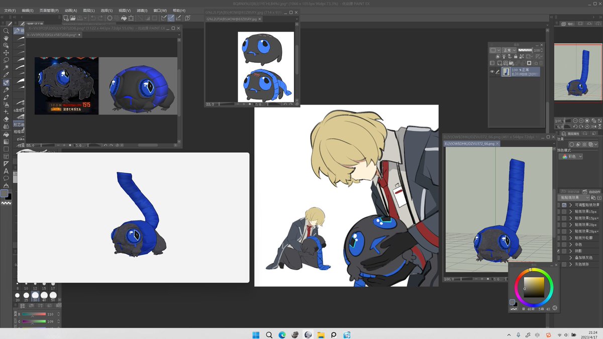Select the Gradient tool
603x339 pixels.
[x=6, y=142]
